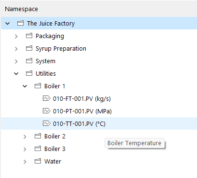This screenshot has height=178, width=197.
Task: Collapse the Boiler 1 chevron
Action: (25, 86)
